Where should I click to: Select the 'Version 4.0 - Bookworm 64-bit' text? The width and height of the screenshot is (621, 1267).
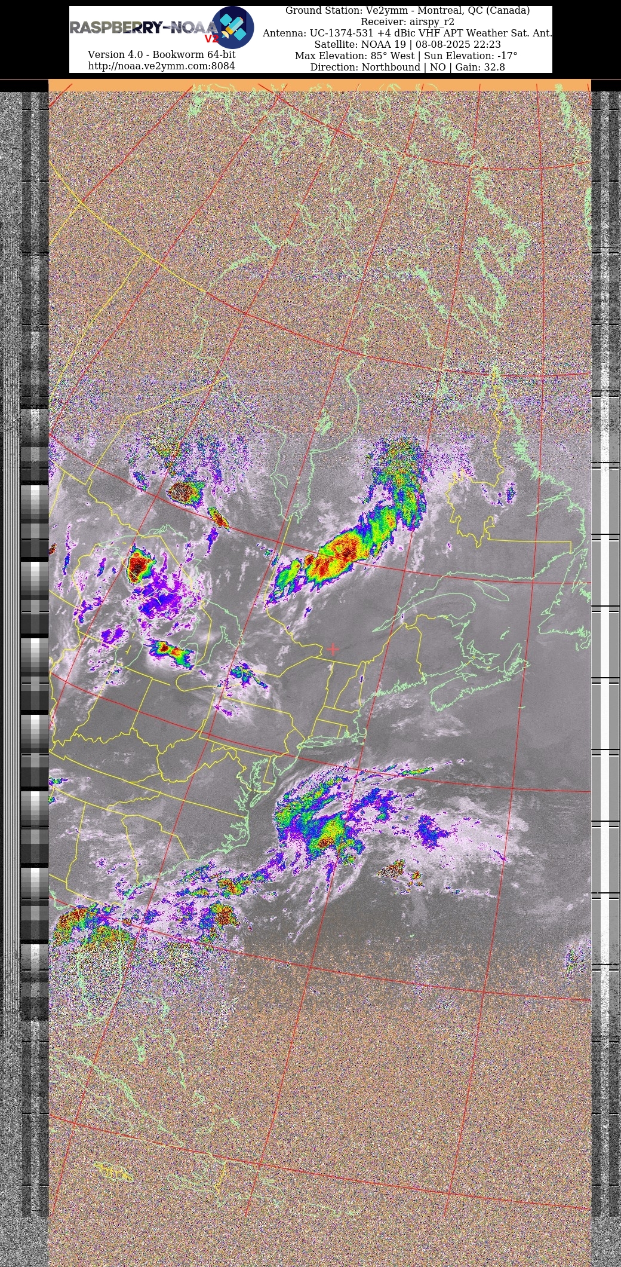[x=162, y=54]
